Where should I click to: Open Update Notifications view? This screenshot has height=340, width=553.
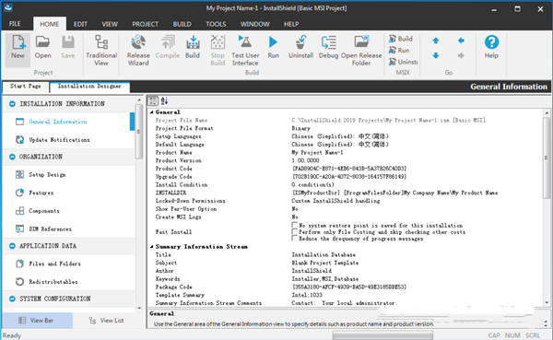pos(59,140)
